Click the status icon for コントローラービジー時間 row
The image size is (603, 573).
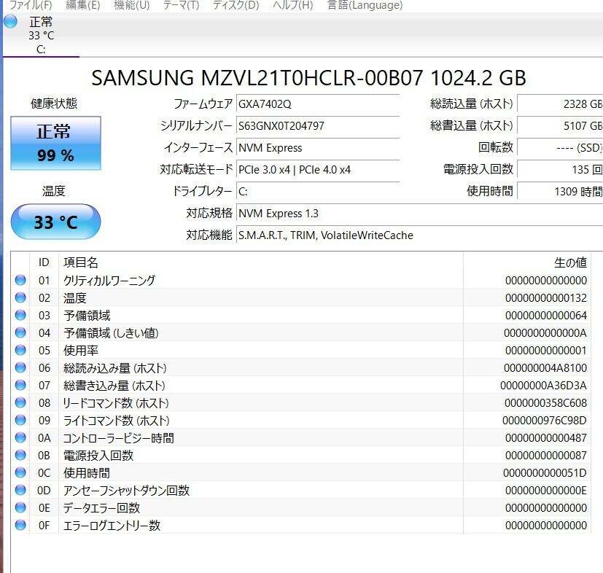(20, 437)
